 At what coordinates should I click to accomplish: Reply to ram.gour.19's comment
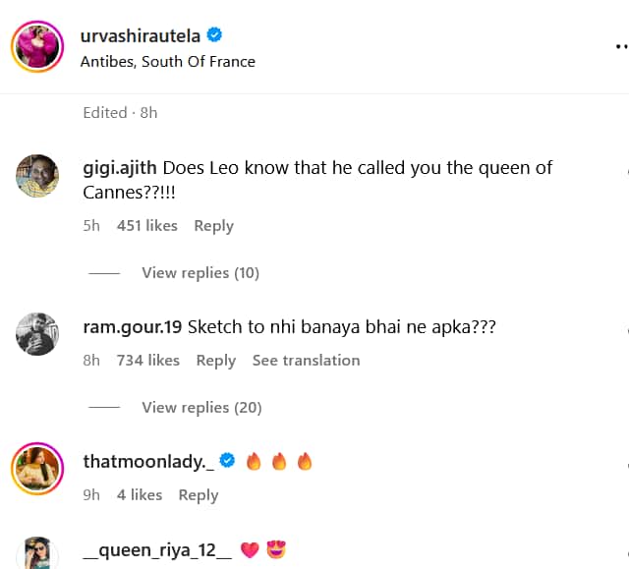pyautogui.click(x=215, y=361)
